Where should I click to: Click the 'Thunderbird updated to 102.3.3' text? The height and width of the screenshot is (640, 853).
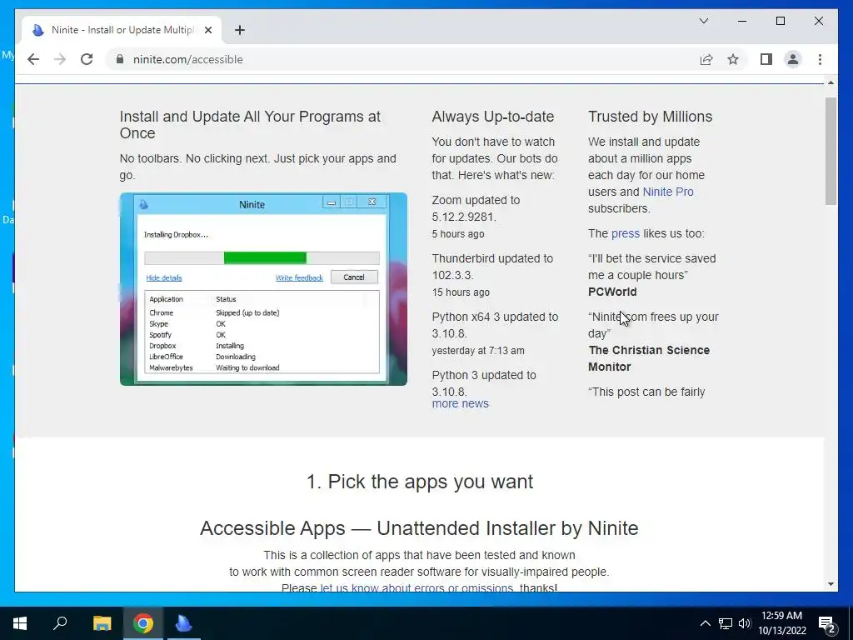click(x=492, y=267)
